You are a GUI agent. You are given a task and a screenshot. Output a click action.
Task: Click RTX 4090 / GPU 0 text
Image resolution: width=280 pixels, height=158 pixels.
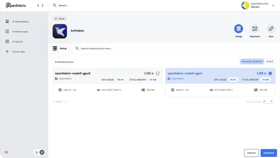coord(111,90)
